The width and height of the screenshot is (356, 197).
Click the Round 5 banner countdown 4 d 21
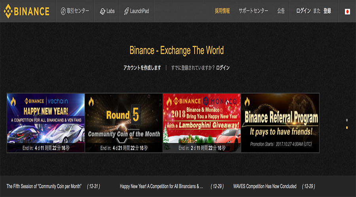(124, 148)
